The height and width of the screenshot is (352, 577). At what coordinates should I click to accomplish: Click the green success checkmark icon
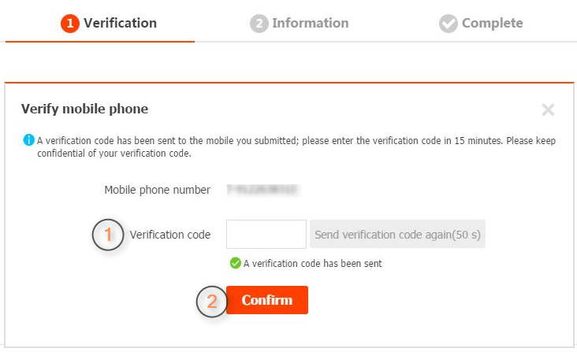coord(235,263)
